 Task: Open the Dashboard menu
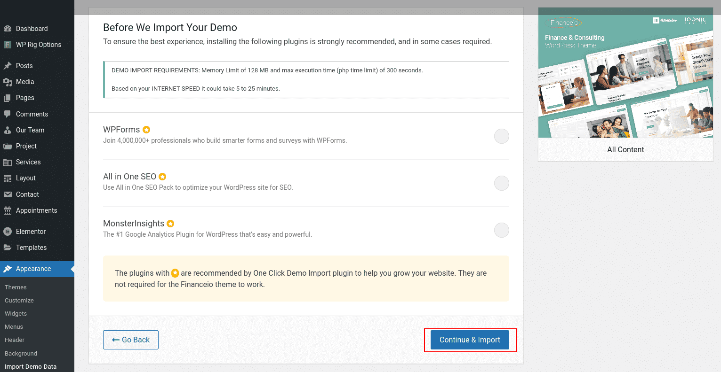(37, 29)
